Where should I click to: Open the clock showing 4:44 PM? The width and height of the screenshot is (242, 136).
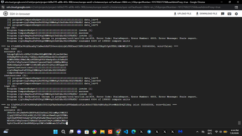point(234,132)
